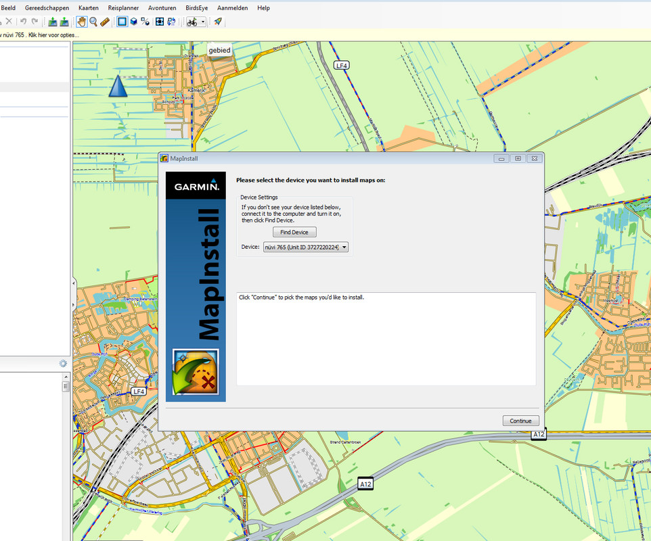Click the rocket adventure icon

pyautogui.click(x=218, y=22)
